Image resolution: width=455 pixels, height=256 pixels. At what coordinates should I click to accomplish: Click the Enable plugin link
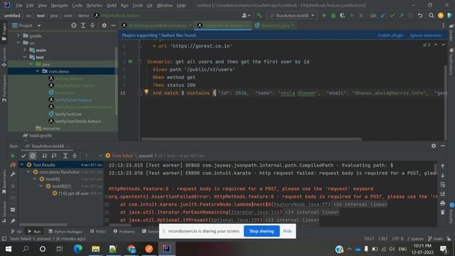click(x=390, y=35)
